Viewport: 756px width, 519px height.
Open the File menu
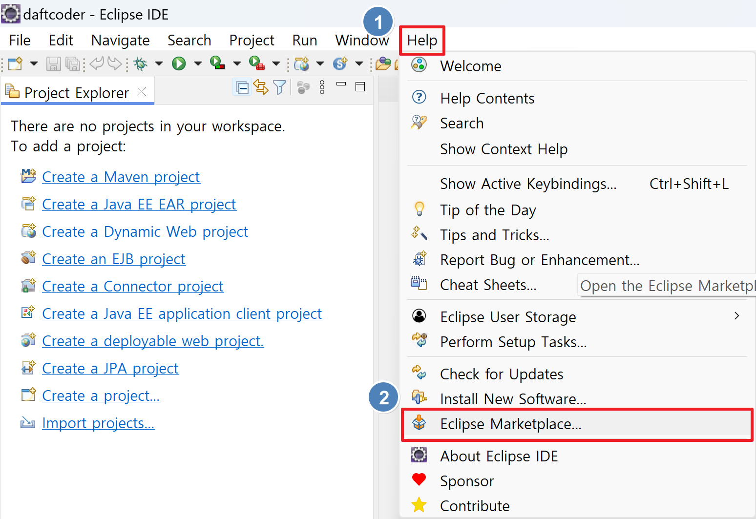[x=20, y=40]
